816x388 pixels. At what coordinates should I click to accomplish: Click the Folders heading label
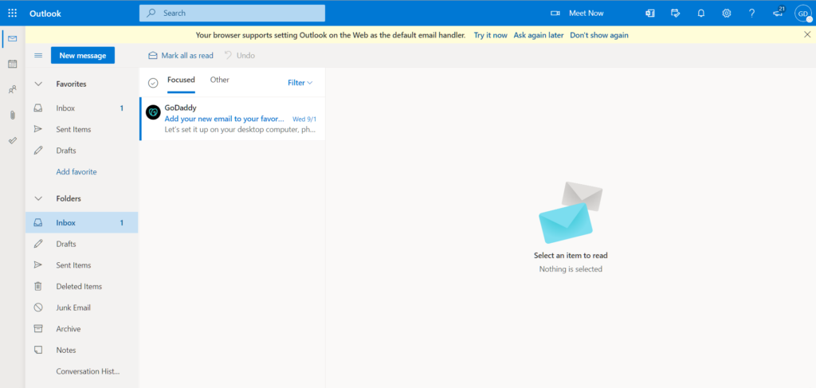[69, 198]
